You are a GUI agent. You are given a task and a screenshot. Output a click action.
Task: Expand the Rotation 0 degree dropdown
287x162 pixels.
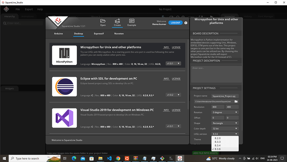225,112
